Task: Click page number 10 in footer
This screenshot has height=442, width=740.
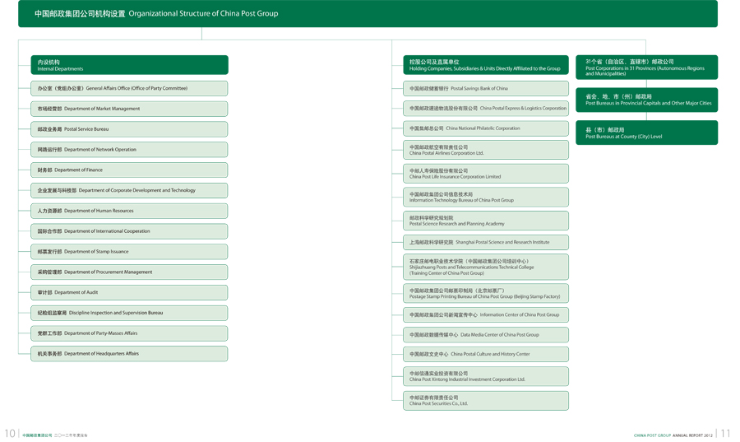Action: [10, 433]
